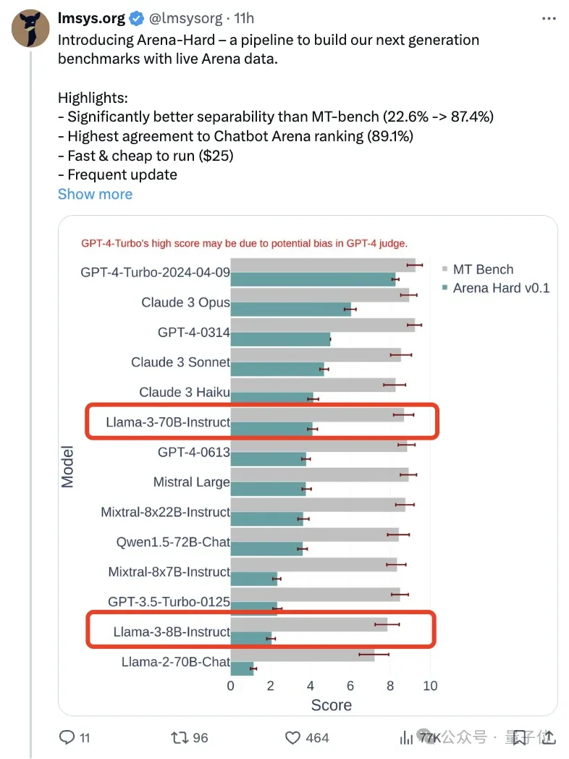This screenshot has width=569, height=759.
Task: Click the GPT-4-Turbo-2024-04-09 teal bar
Action: point(313,280)
